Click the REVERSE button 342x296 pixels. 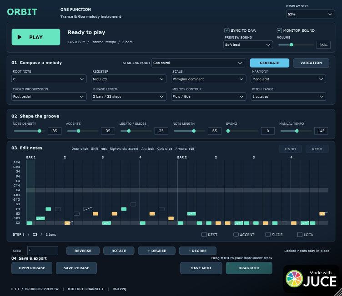pos(83,251)
